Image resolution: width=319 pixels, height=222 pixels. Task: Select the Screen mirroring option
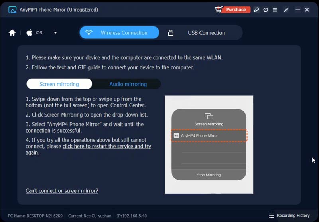pos(59,84)
